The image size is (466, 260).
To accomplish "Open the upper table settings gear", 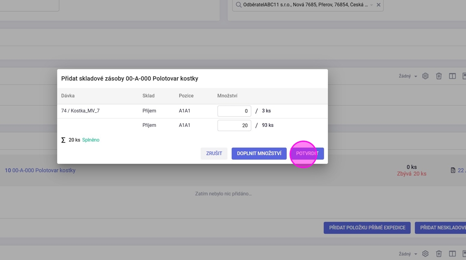I will [425, 76].
